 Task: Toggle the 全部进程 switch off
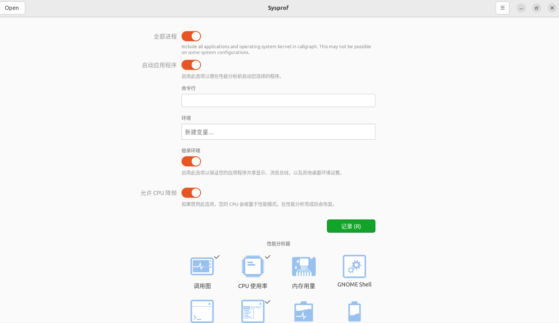pos(191,36)
